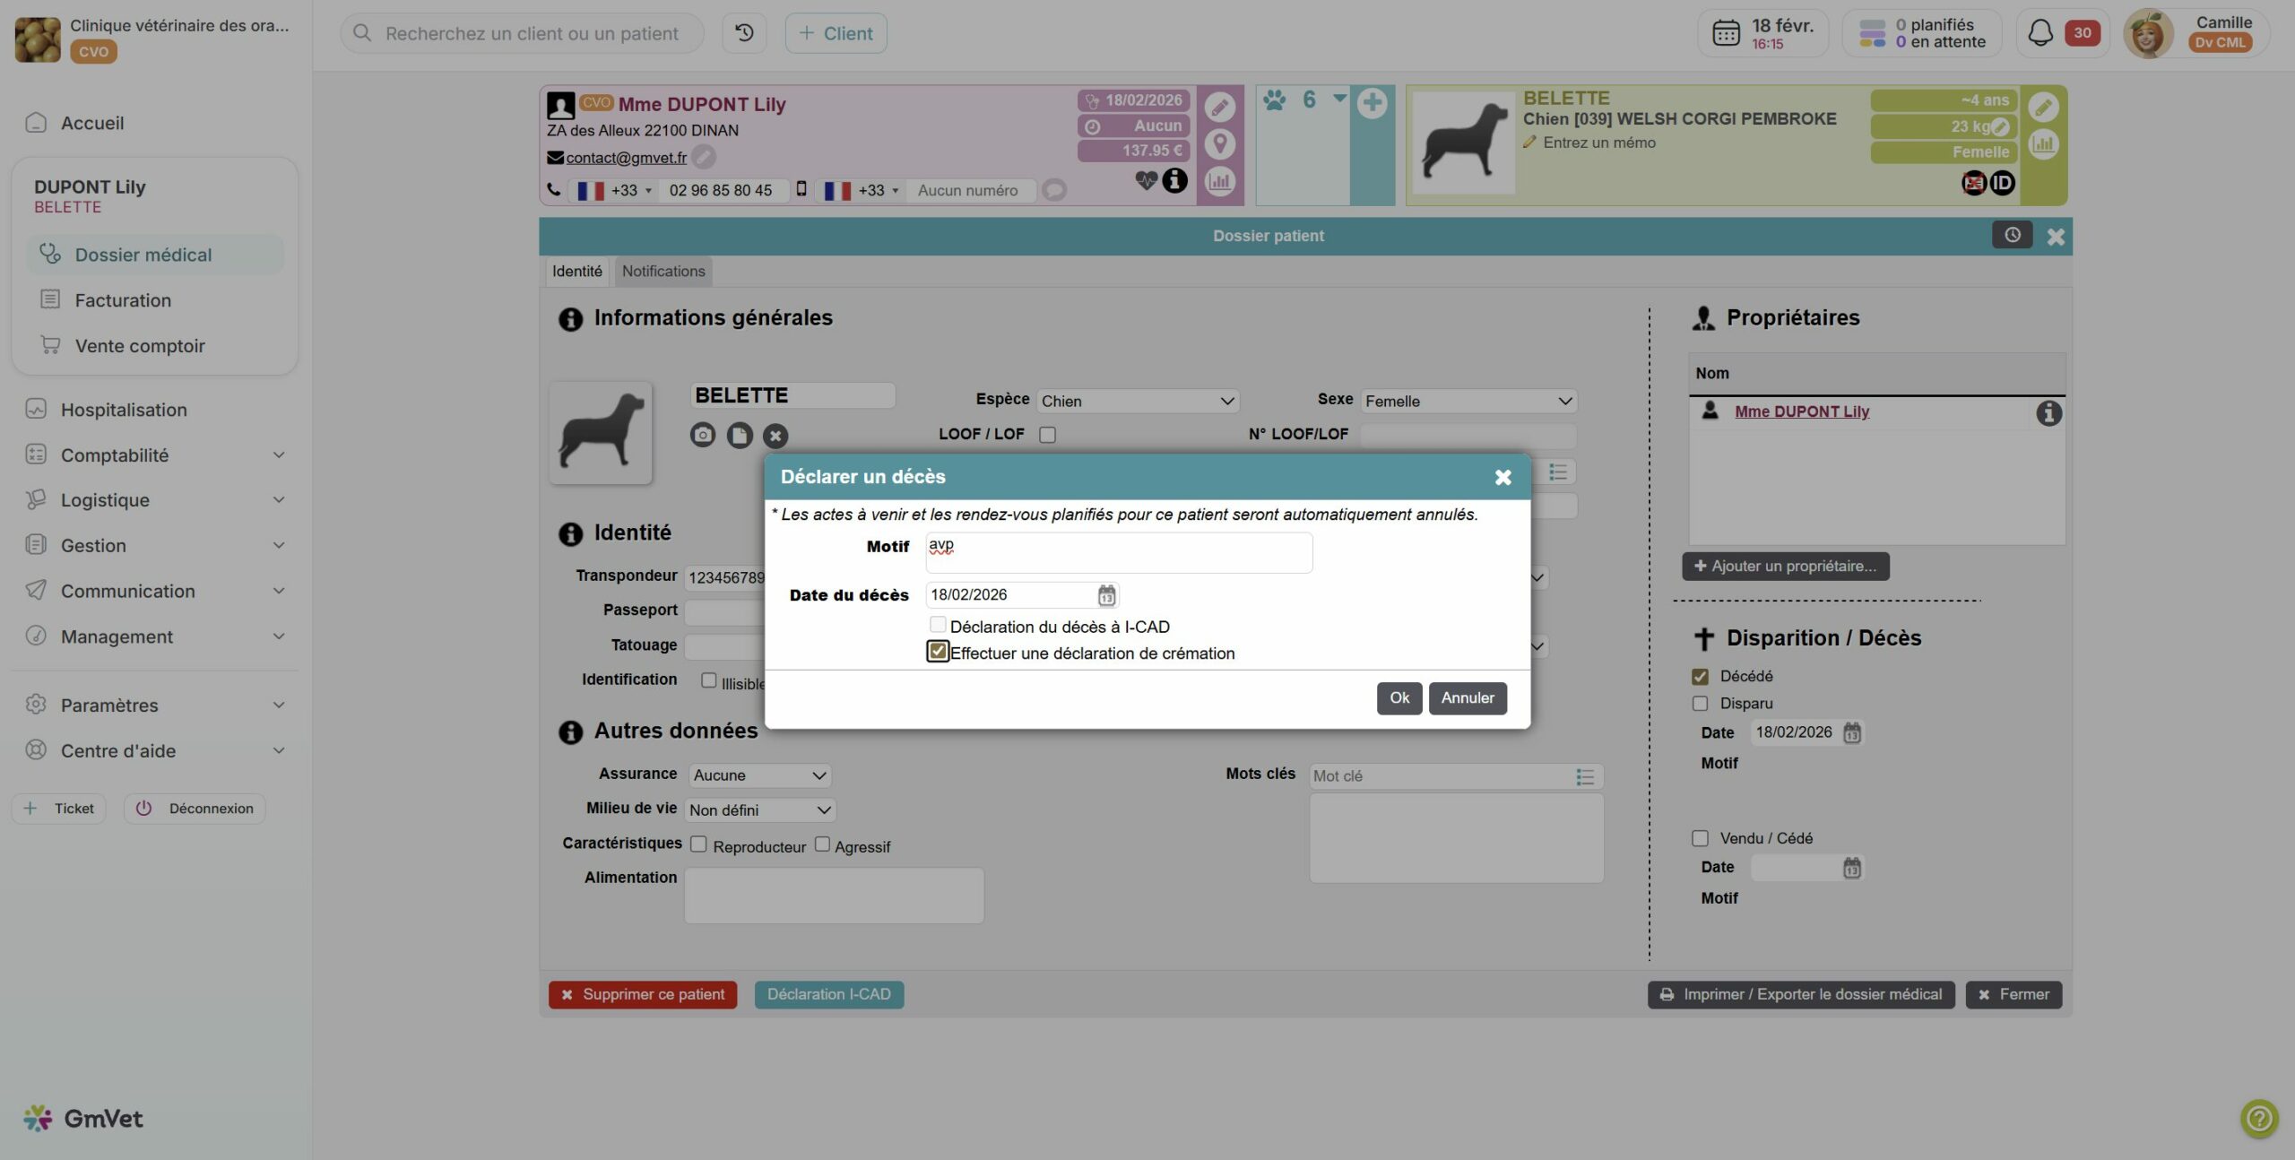Confirm the death declaration with Ok
2295x1160 pixels.
[x=1399, y=697]
